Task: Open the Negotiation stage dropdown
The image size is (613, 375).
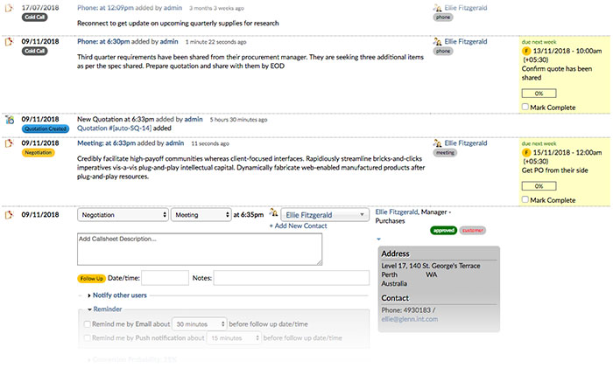Action: [123, 214]
